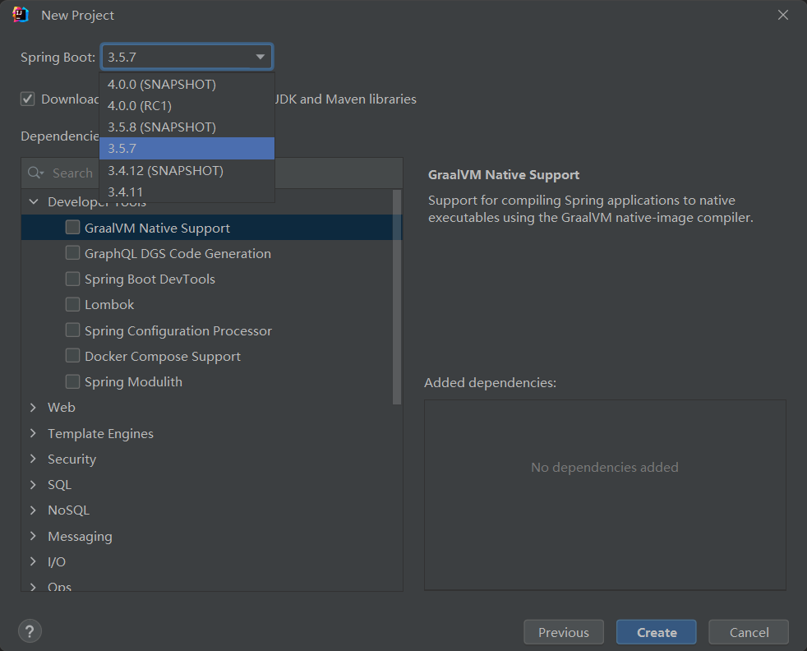Expand the I/O category
Image resolution: width=807 pixels, height=651 pixels.
(x=34, y=561)
